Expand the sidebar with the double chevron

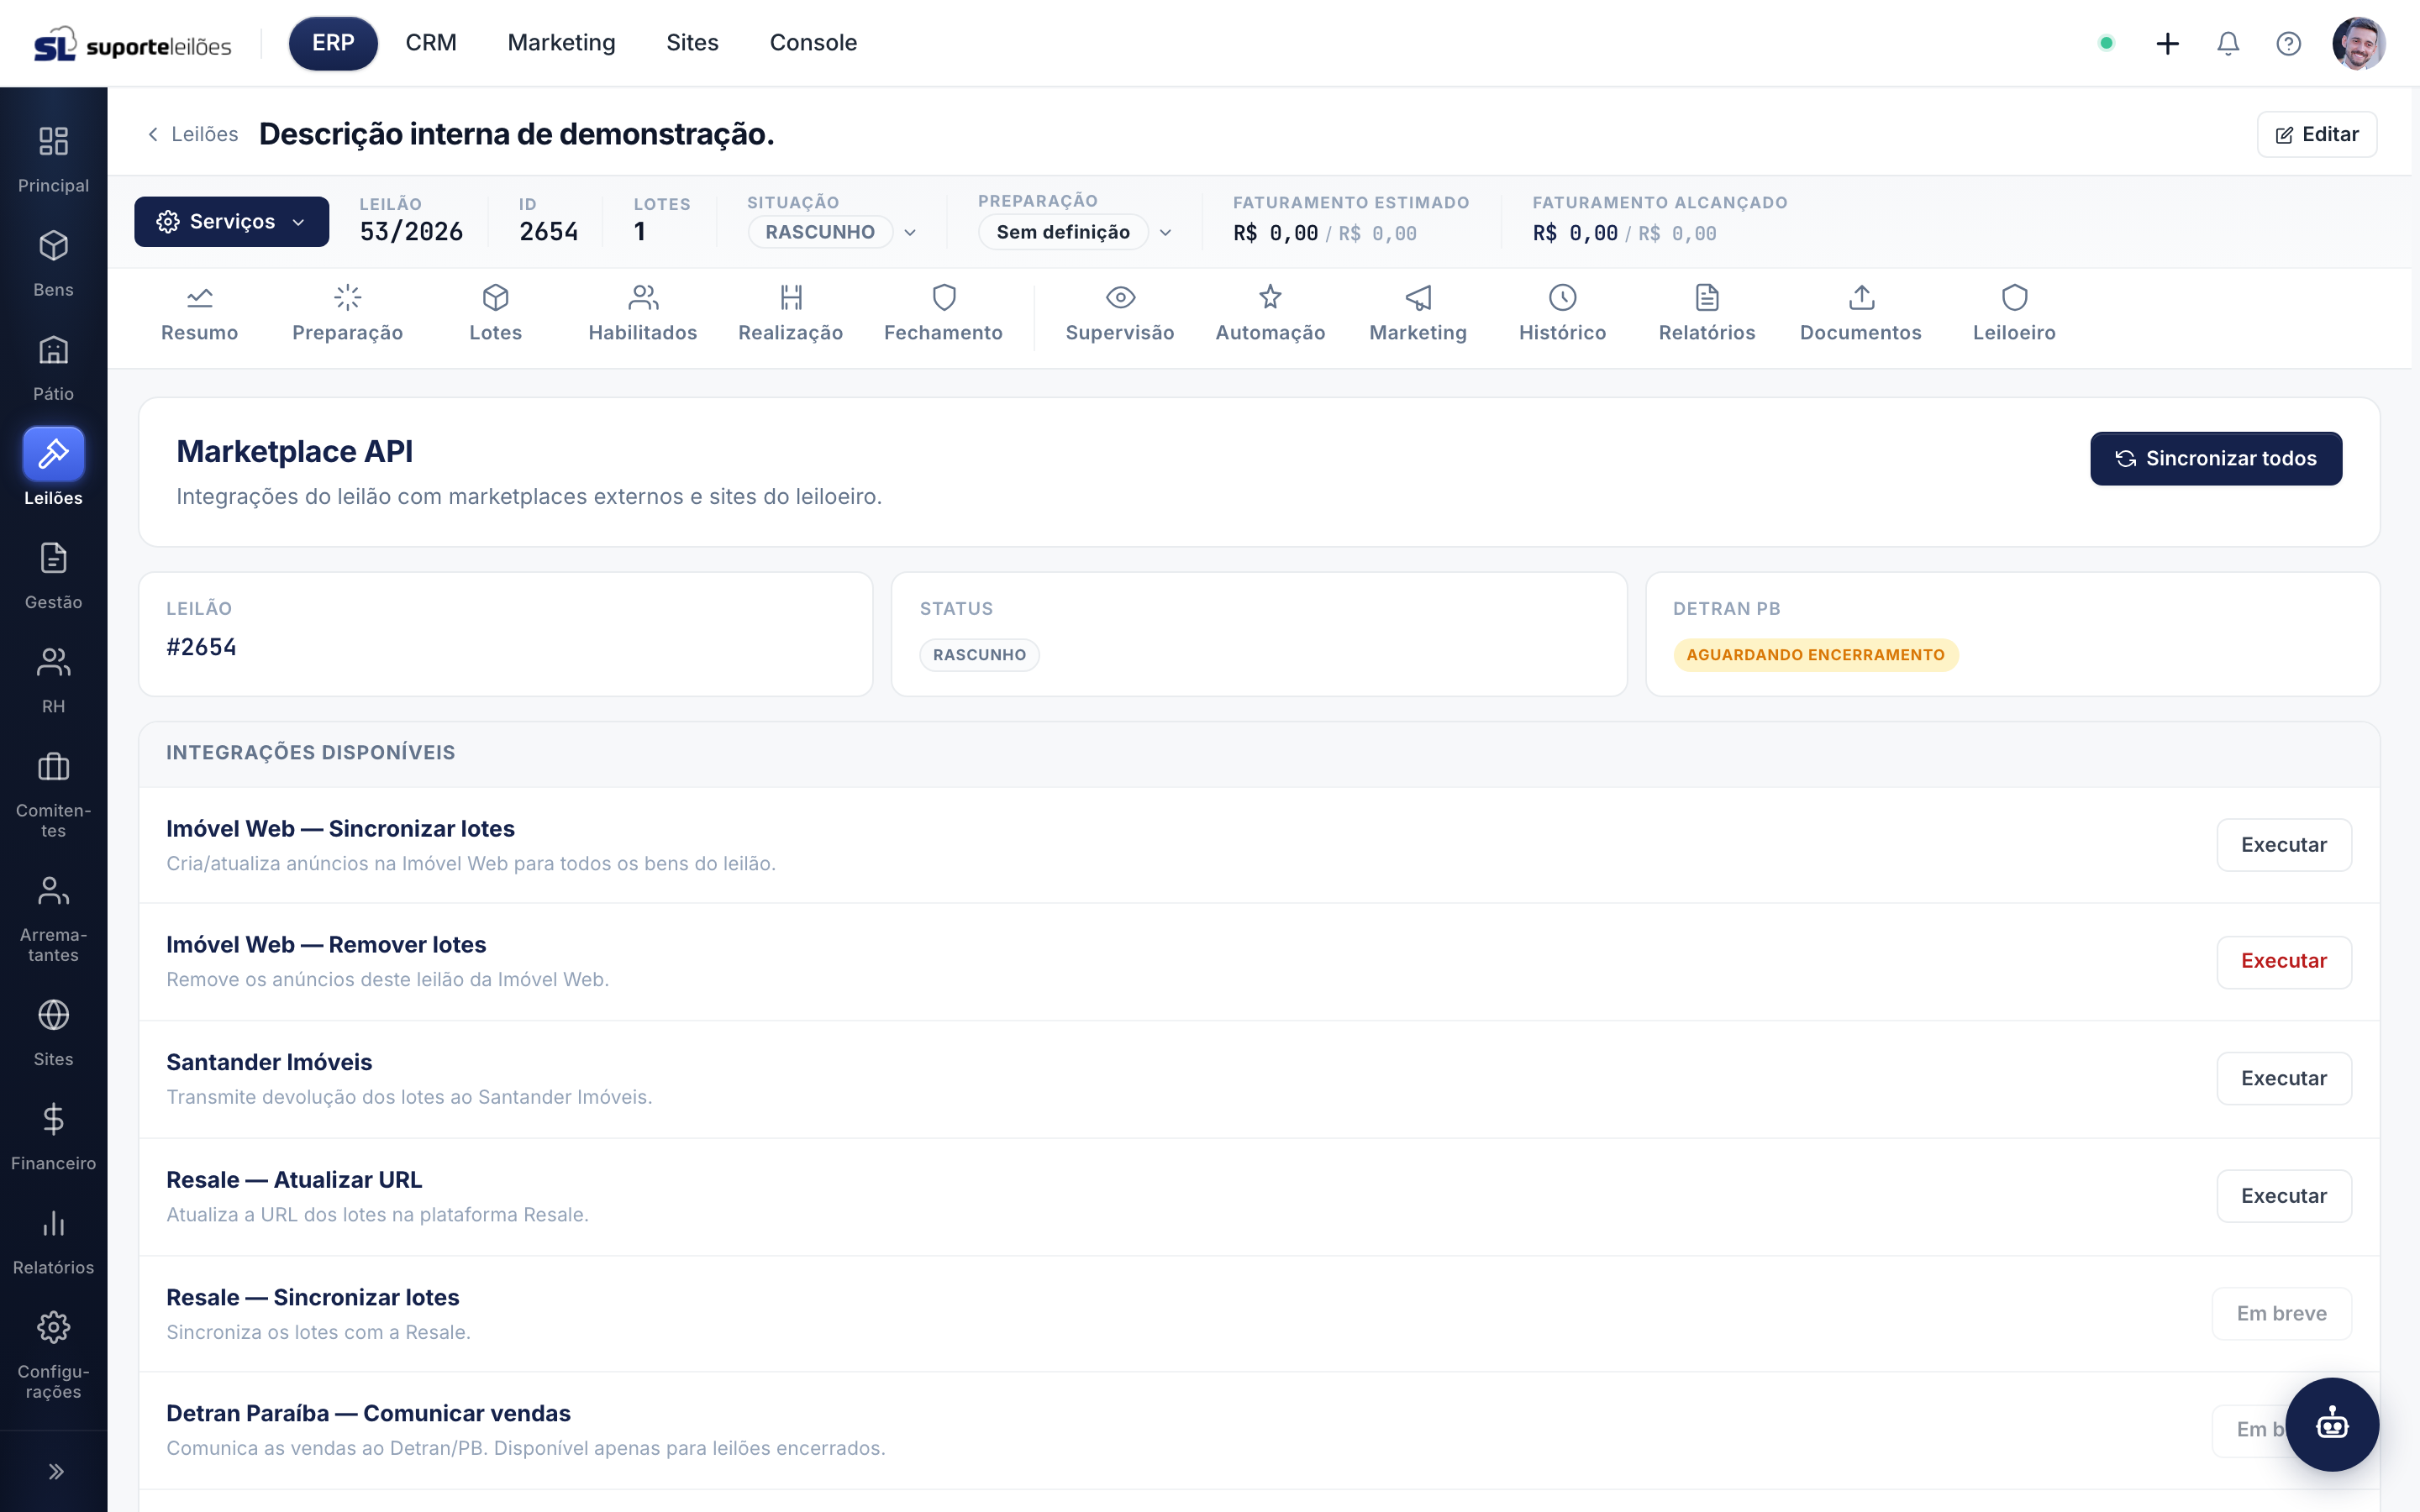pyautogui.click(x=55, y=1471)
